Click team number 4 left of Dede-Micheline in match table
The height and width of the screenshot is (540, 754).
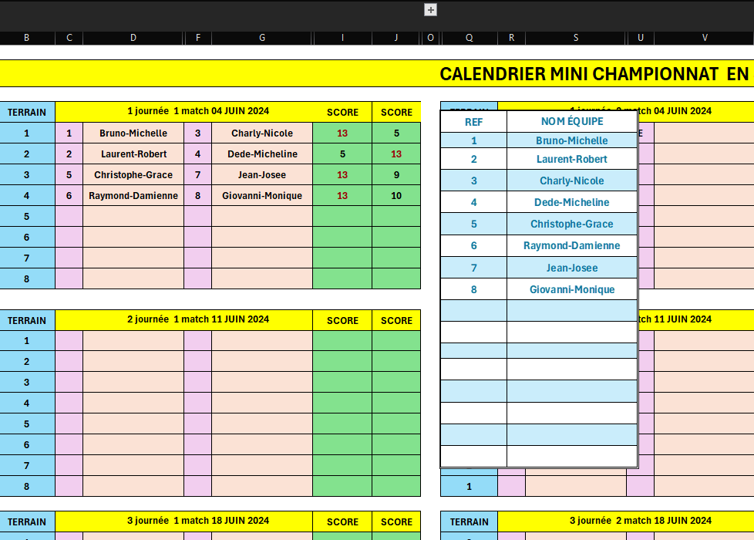pos(197,154)
